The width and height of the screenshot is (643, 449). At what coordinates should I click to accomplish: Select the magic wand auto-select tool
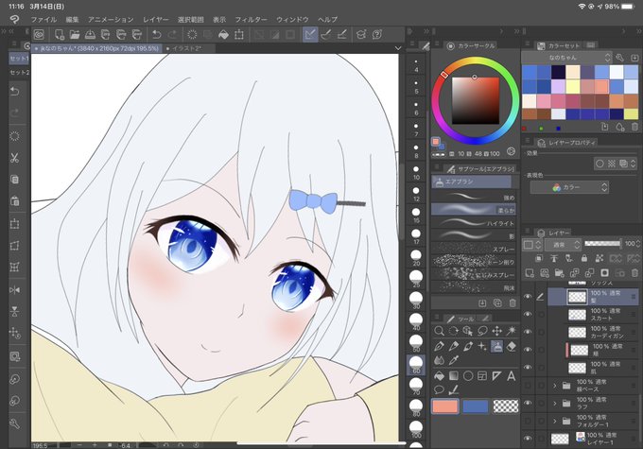512,331
